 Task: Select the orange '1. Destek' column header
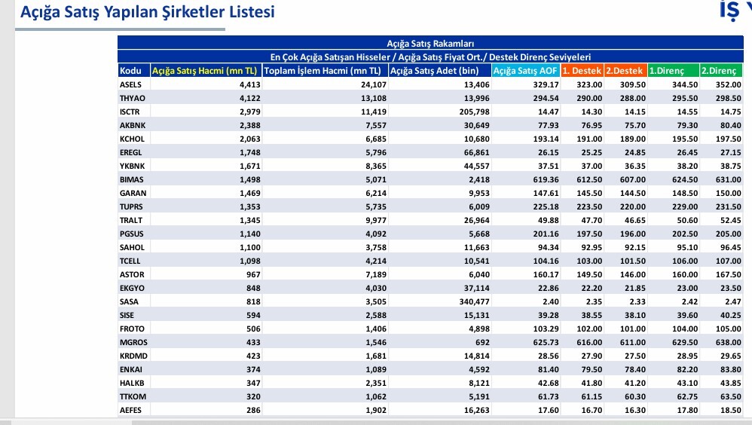[582, 71]
